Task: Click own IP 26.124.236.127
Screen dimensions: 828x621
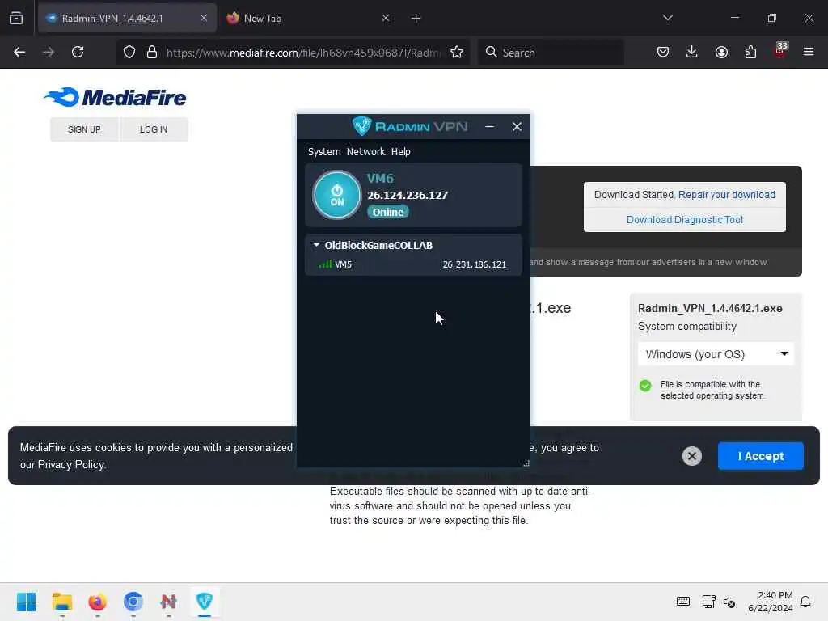Action: coord(408,196)
